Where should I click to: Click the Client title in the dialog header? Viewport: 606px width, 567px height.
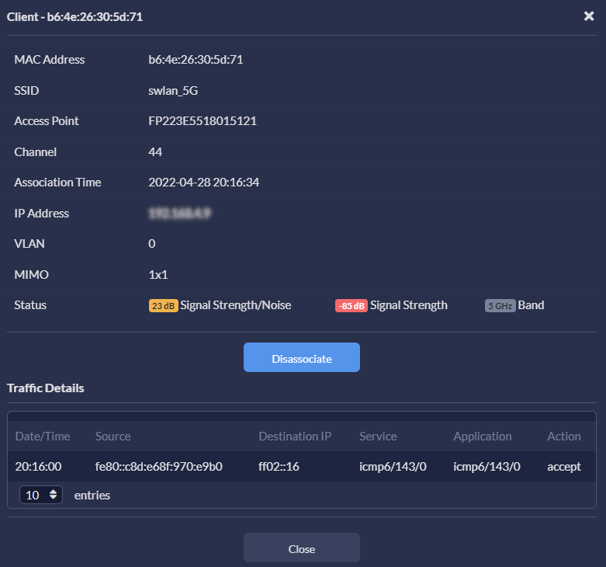pos(74,16)
